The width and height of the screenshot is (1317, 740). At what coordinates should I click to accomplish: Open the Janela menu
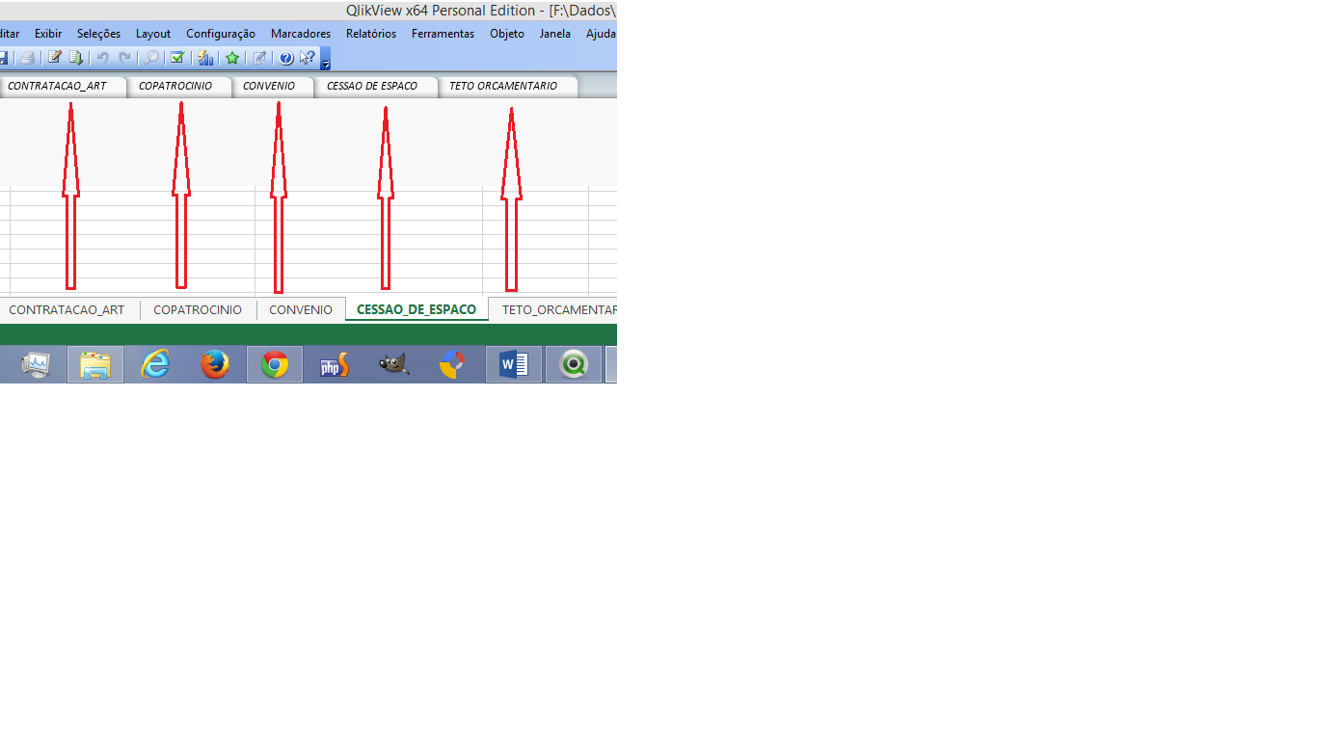pos(554,34)
